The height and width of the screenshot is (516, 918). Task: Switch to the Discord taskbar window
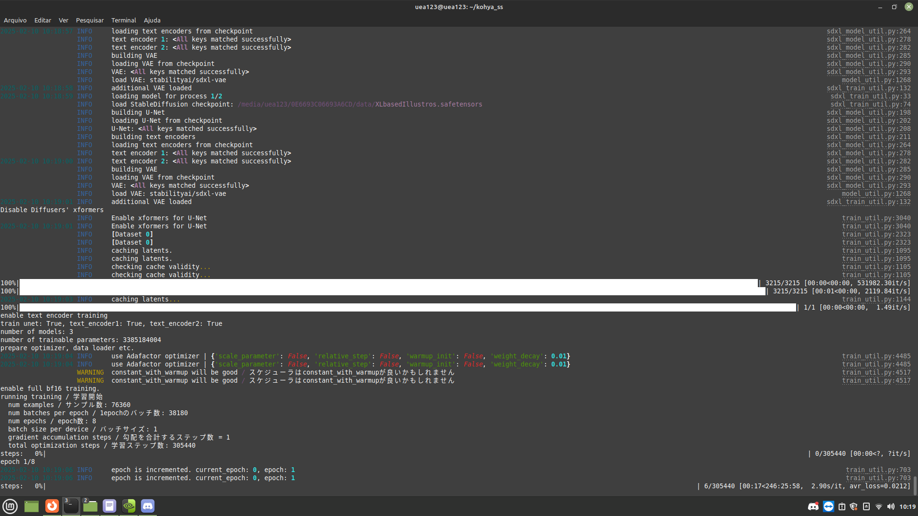pos(148,506)
